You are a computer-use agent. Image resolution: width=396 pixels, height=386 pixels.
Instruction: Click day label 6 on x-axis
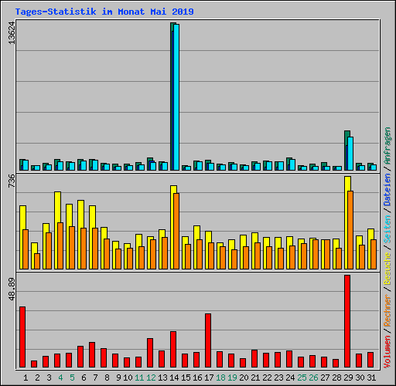tap(84, 378)
